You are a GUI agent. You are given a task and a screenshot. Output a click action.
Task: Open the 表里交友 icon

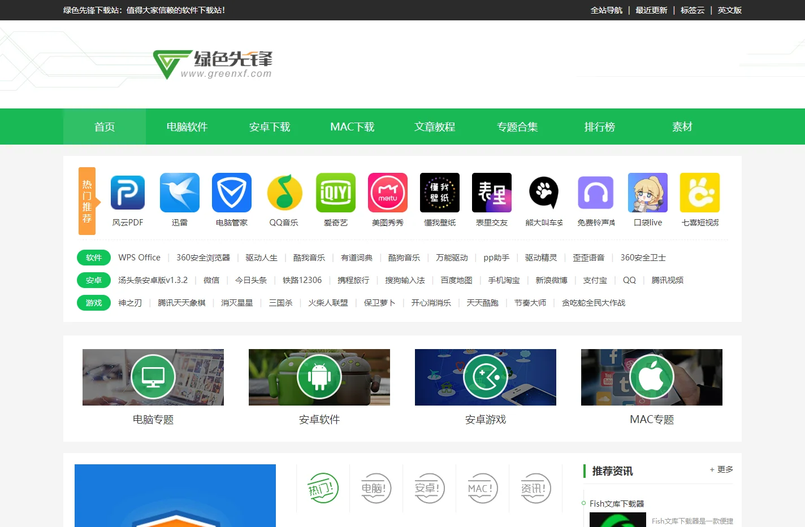492,193
